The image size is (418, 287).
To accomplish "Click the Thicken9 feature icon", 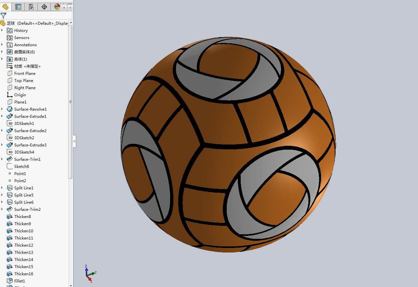I will pyautogui.click(x=10, y=224).
